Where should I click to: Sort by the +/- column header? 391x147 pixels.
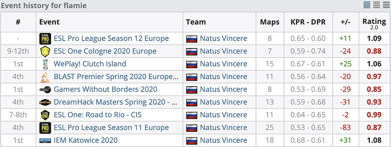[x=345, y=22]
